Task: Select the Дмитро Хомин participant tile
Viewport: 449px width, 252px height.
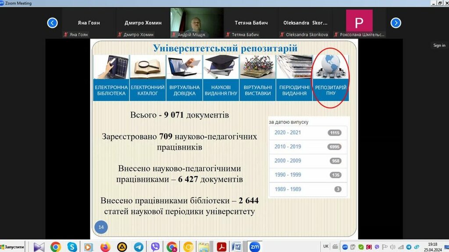Action: 143,23
